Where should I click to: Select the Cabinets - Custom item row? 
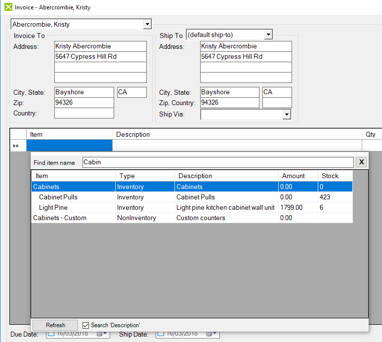(x=192, y=218)
